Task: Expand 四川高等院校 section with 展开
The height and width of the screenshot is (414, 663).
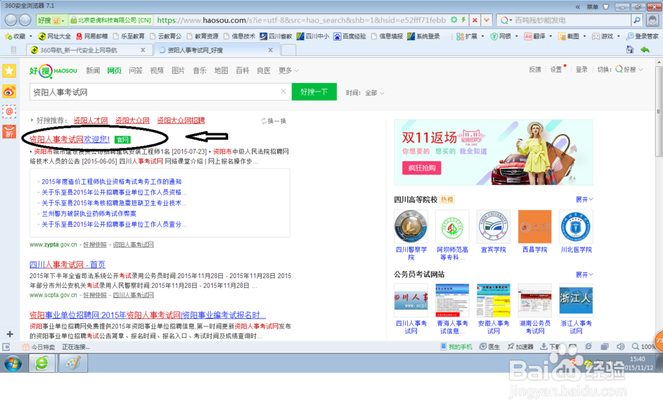Action: 584,200
